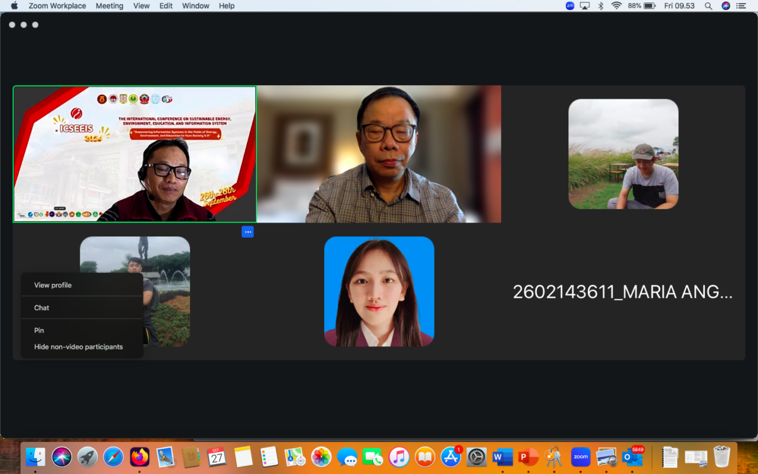Open Firefox browser from the dock

pyautogui.click(x=140, y=456)
